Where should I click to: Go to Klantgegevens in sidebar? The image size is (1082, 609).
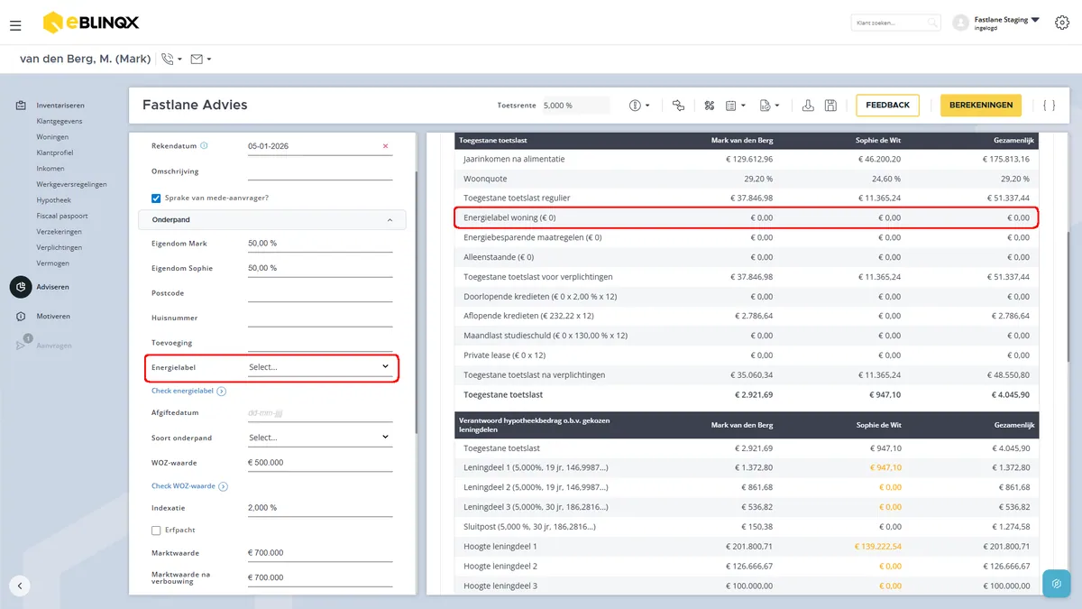[x=60, y=121]
